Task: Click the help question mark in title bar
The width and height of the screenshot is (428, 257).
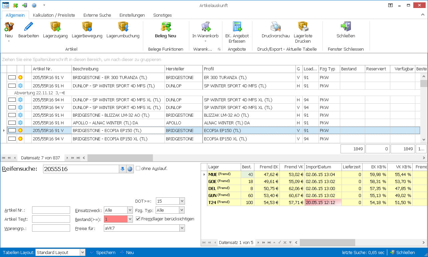Action: [34, 5]
